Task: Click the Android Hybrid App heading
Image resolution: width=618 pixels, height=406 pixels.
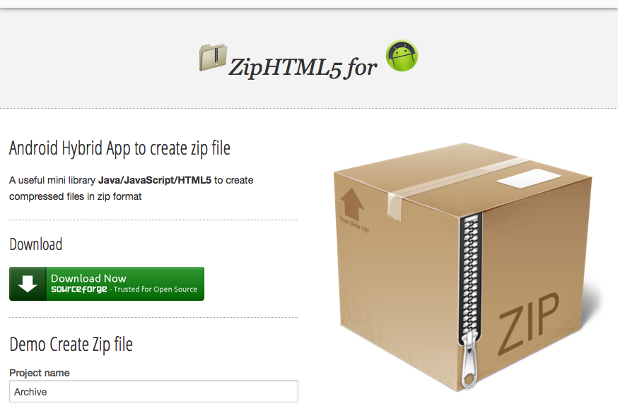Action: pyautogui.click(x=119, y=148)
